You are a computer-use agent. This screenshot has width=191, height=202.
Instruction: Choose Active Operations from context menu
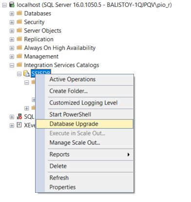pos(84,79)
